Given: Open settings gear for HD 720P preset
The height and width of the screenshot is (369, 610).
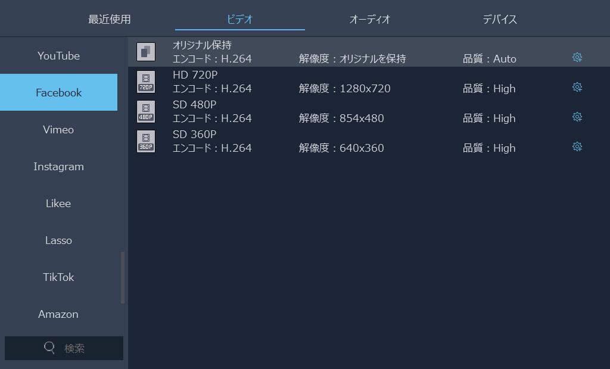Looking at the screenshot, I should pyautogui.click(x=577, y=87).
